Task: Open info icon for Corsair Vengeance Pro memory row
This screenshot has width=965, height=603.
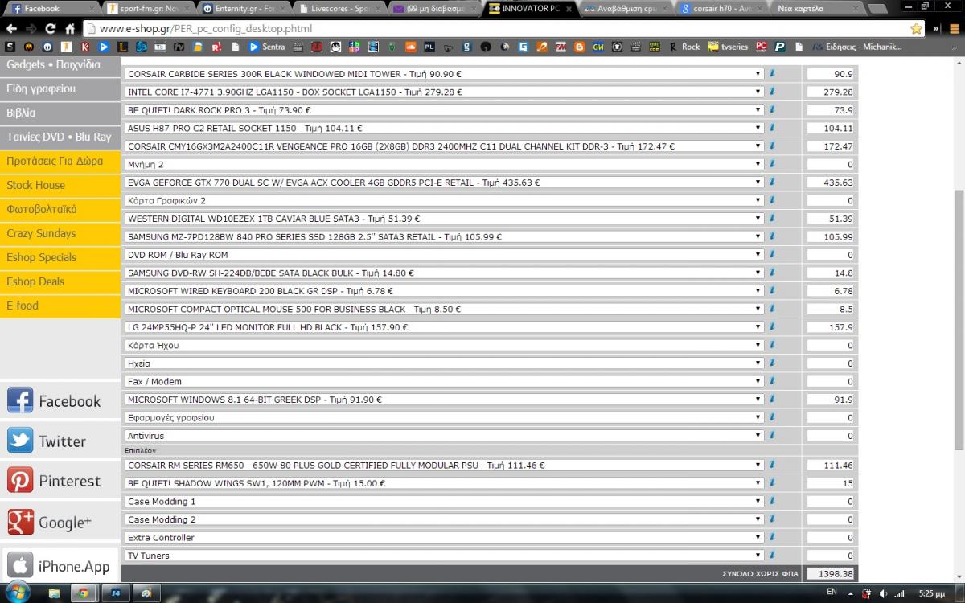Action: click(771, 146)
